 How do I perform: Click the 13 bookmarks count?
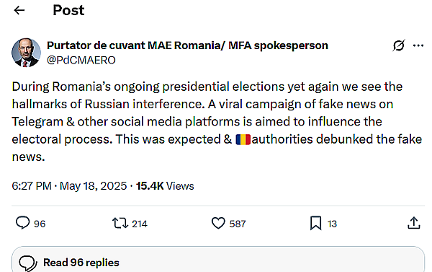[332, 224]
